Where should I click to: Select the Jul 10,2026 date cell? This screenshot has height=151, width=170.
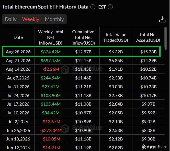[x=18, y=113]
